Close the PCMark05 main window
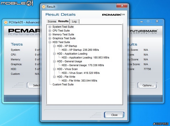 [x=157, y=21]
